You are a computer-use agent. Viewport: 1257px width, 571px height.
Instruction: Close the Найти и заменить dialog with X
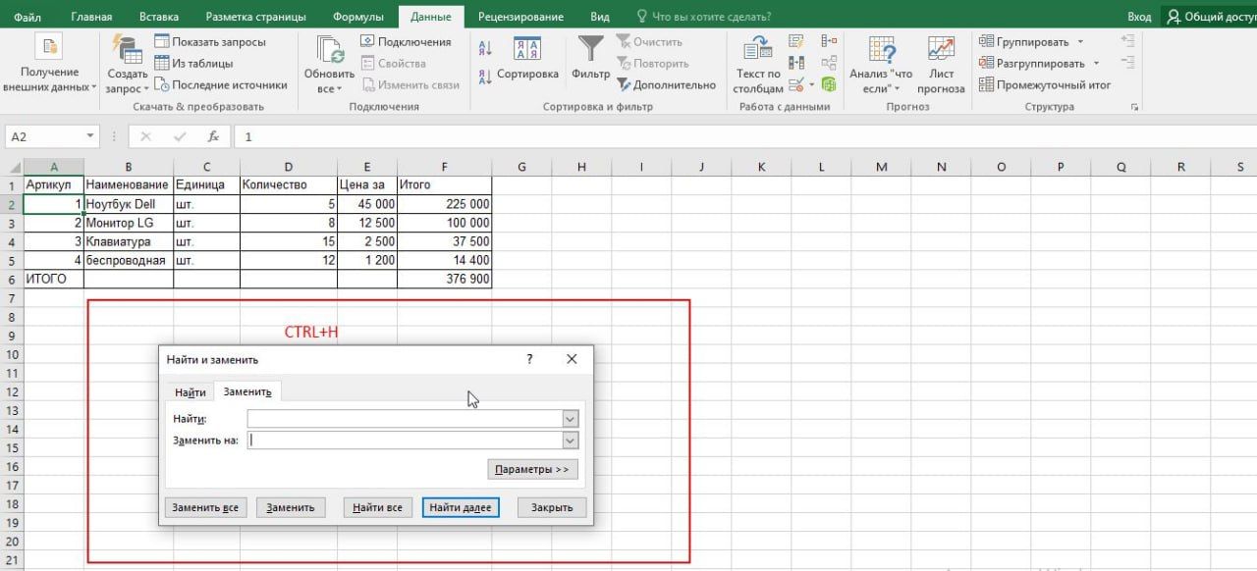pyautogui.click(x=573, y=360)
